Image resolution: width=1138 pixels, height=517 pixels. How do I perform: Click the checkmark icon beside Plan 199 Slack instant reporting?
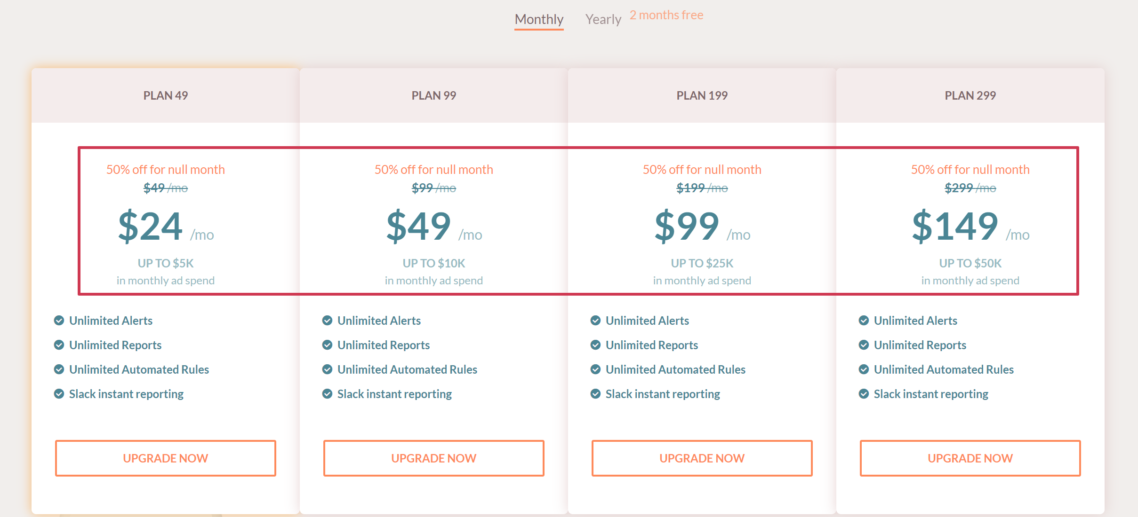tap(595, 394)
